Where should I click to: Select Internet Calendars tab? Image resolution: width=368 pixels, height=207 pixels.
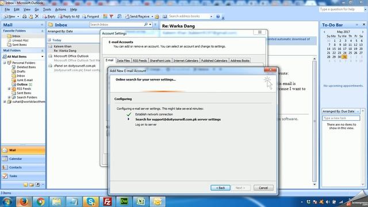coord(186,60)
